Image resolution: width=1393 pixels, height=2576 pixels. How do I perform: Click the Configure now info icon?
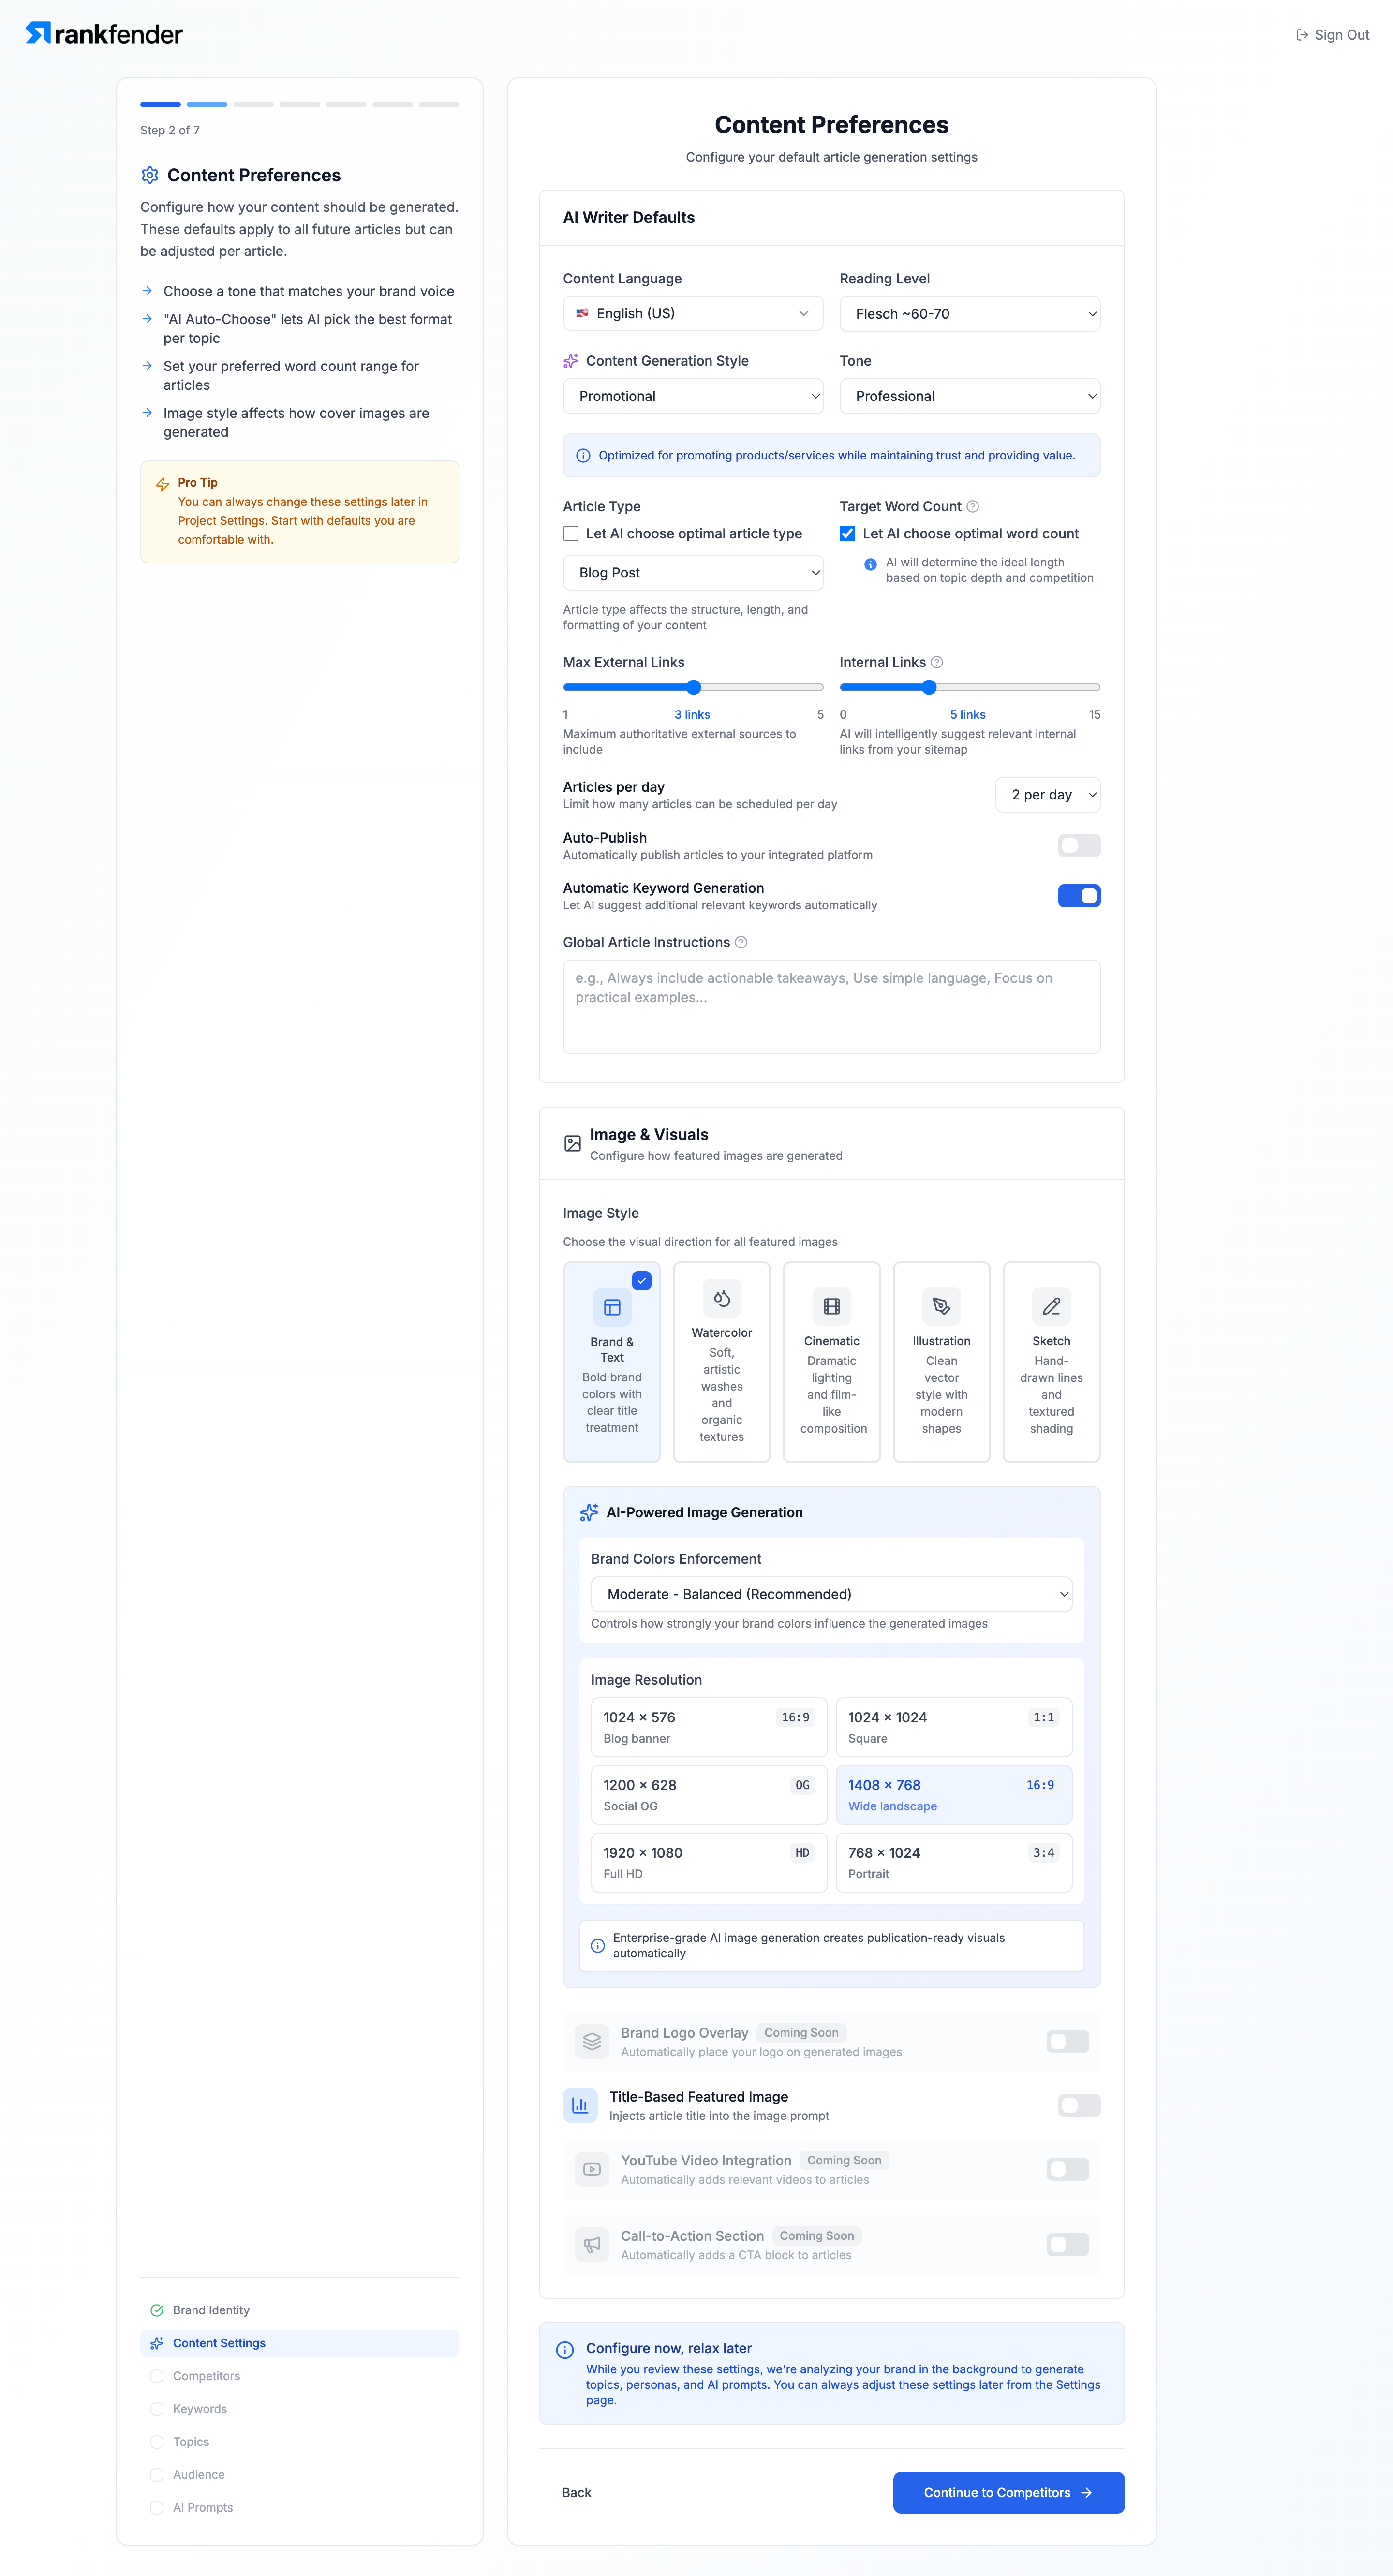point(565,2350)
